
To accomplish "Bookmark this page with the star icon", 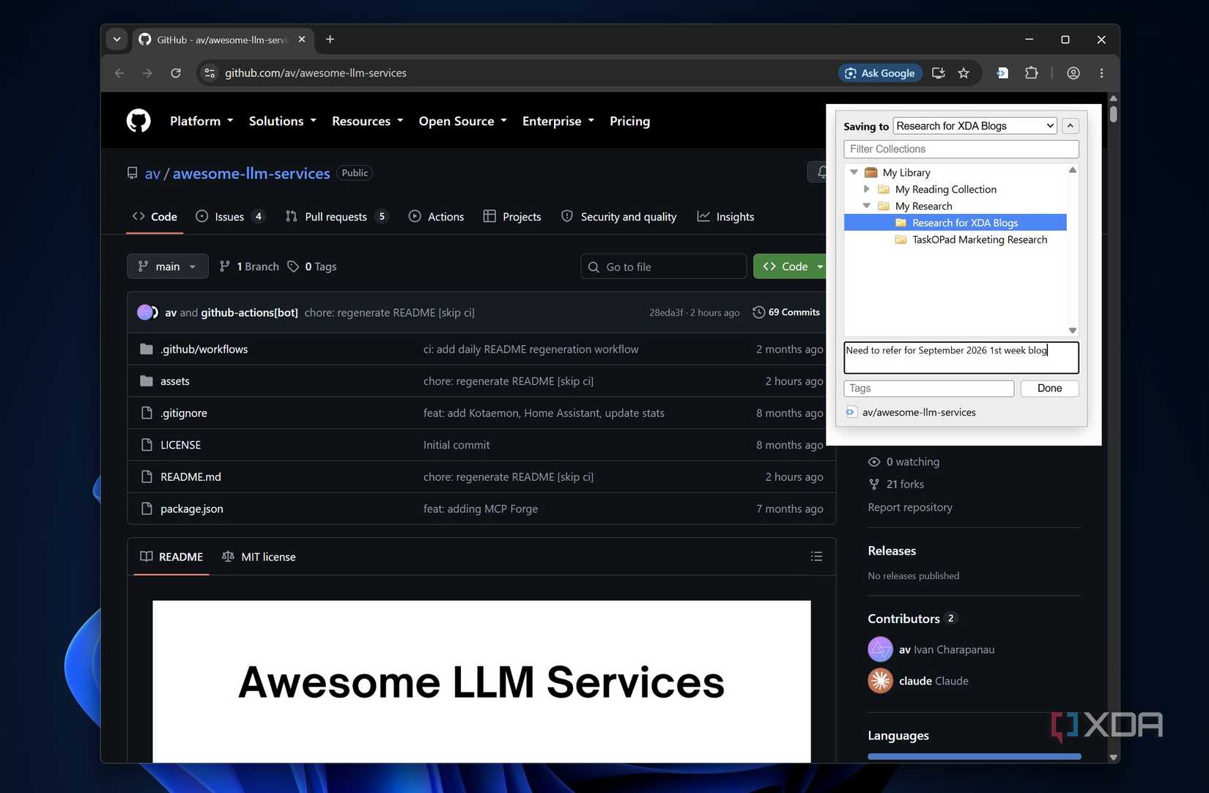I will 964,73.
